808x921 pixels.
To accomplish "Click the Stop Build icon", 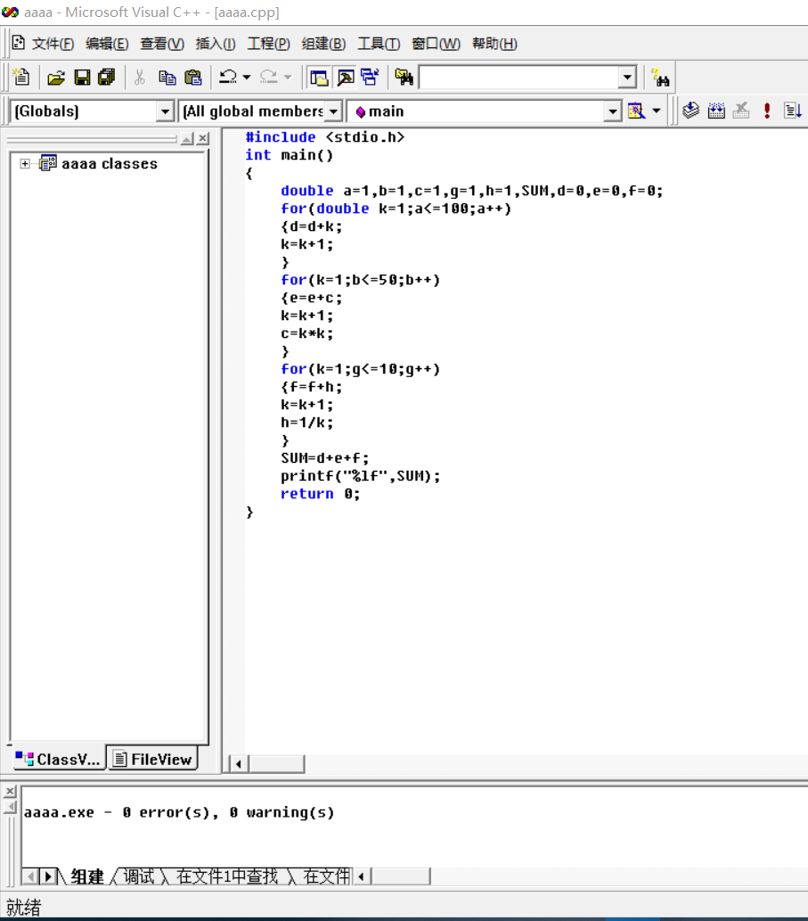I will [742, 111].
